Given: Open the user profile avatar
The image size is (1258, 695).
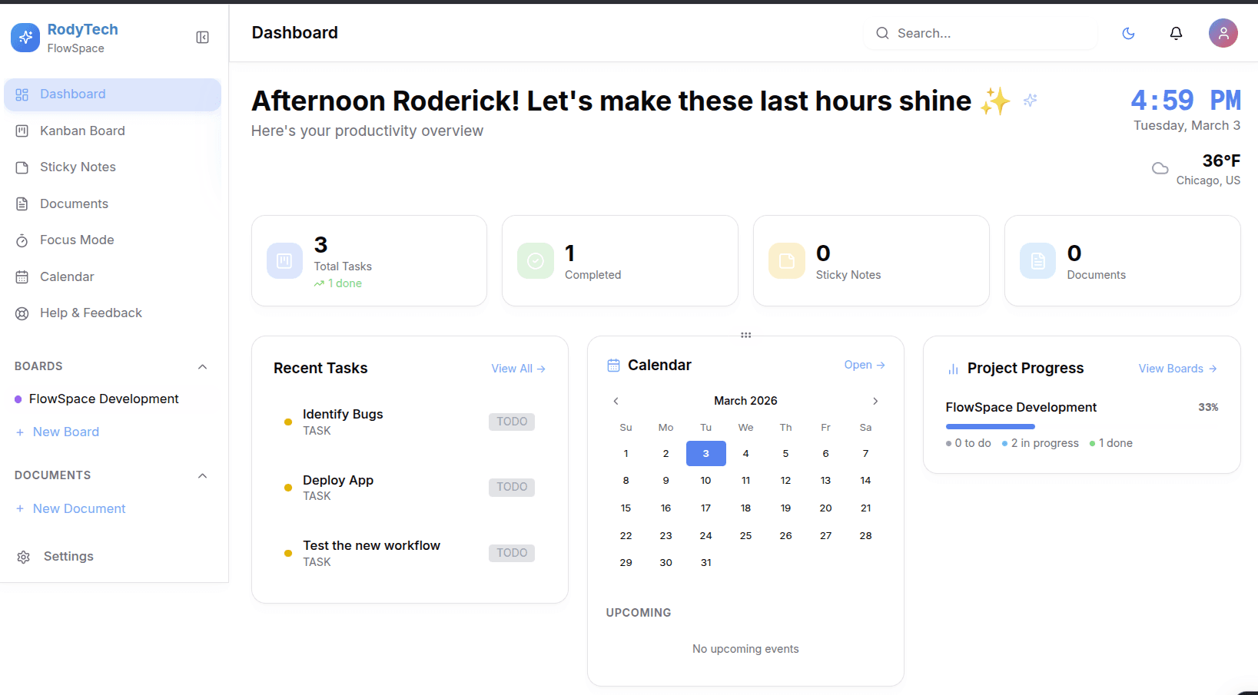Looking at the screenshot, I should [x=1223, y=33].
